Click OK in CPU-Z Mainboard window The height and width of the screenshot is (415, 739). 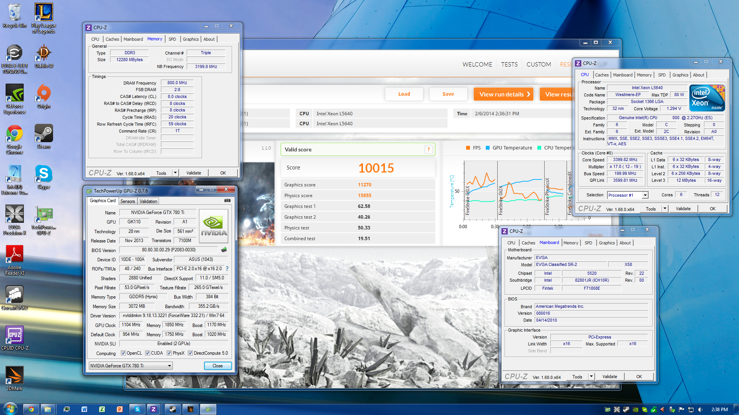[x=639, y=377]
